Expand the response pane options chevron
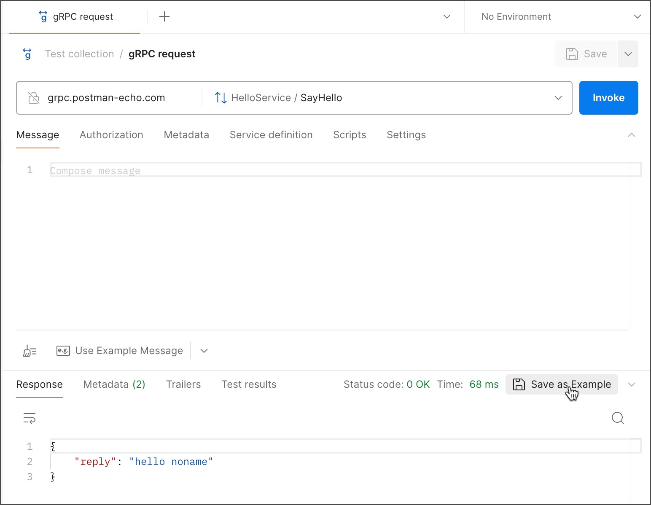 tap(631, 384)
